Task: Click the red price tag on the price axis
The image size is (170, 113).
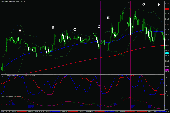Action: [x=167, y=9]
